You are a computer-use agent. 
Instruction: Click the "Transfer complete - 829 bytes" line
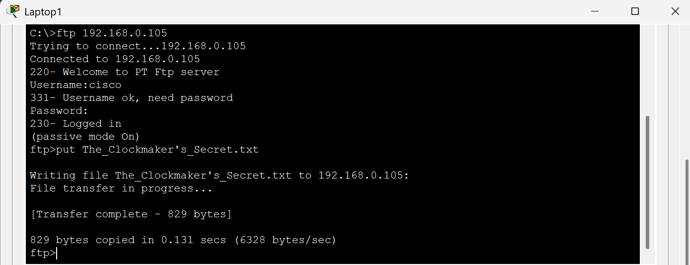(131, 214)
